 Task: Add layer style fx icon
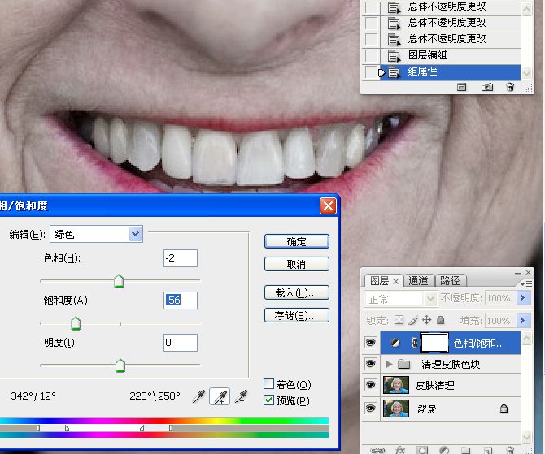click(400, 450)
